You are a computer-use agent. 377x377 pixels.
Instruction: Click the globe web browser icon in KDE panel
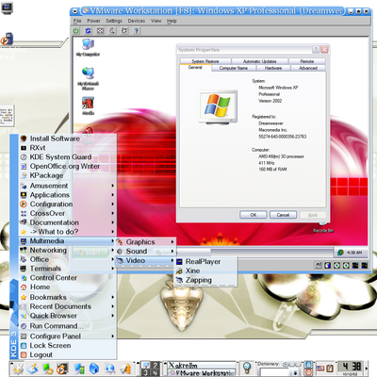109,369
